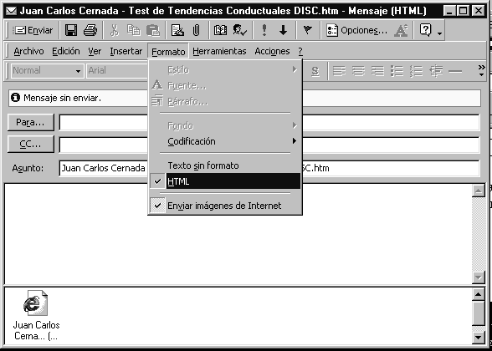Click the decrease indent icon
Image resolution: width=492 pixels, height=351 pixels.
click(436, 71)
